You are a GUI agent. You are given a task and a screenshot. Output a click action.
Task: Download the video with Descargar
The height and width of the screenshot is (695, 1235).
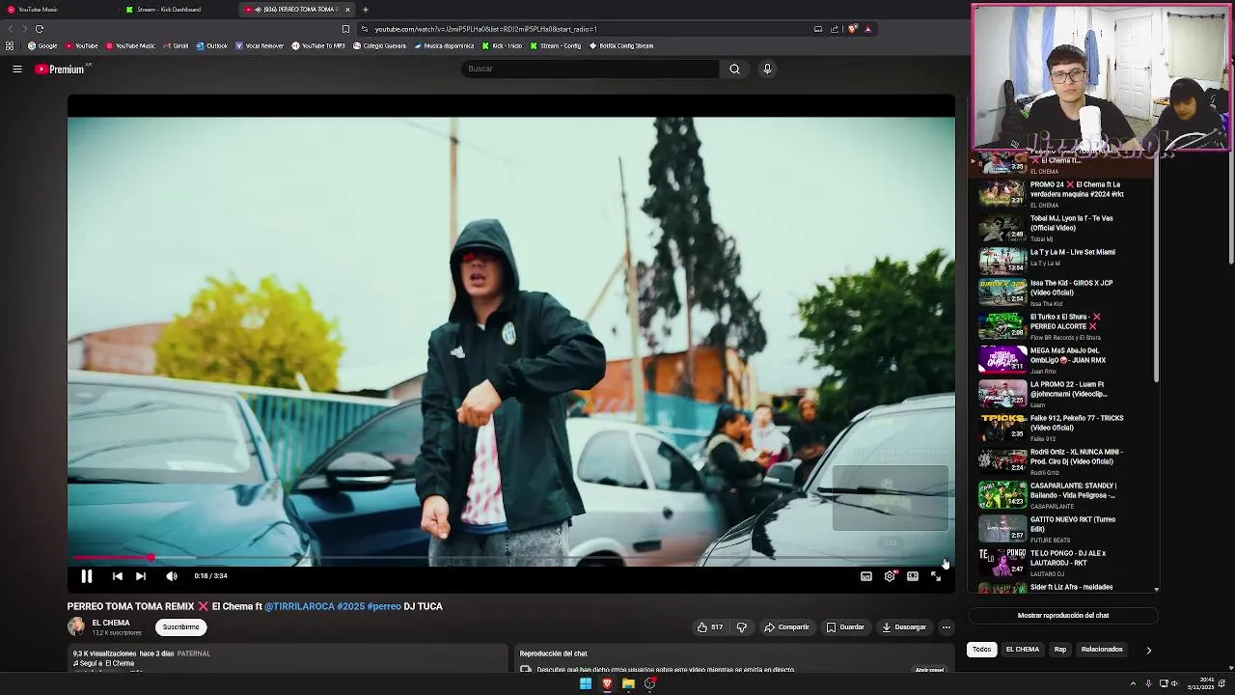904,627
